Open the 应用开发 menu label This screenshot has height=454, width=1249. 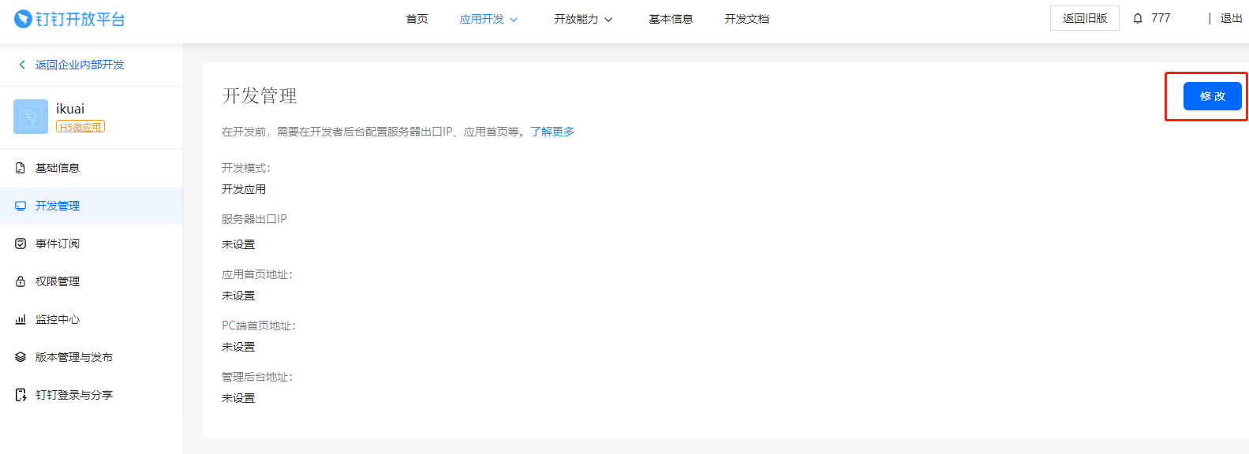click(x=481, y=19)
